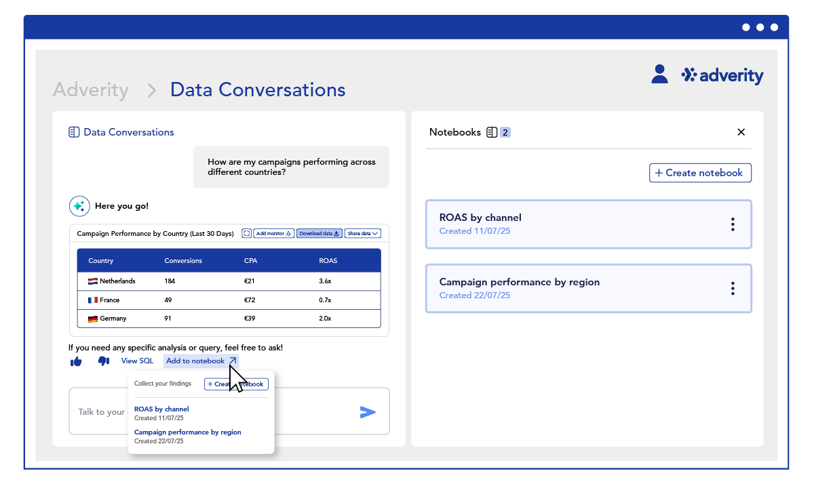Click the table title 'Campaign Performance by Country (Last 30 Days)'
The height and width of the screenshot is (488, 814).
coord(156,233)
